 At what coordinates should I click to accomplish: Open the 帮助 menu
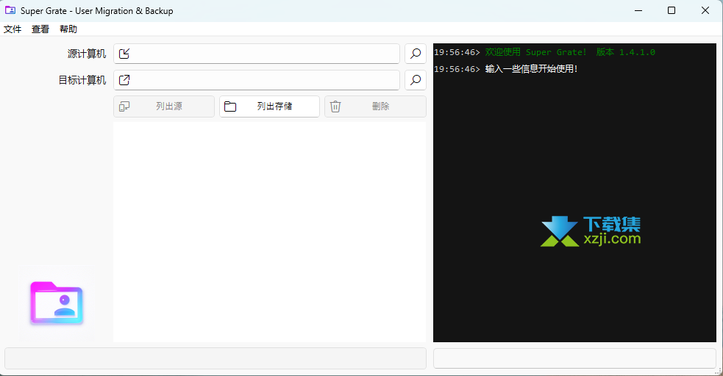(68, 29)
